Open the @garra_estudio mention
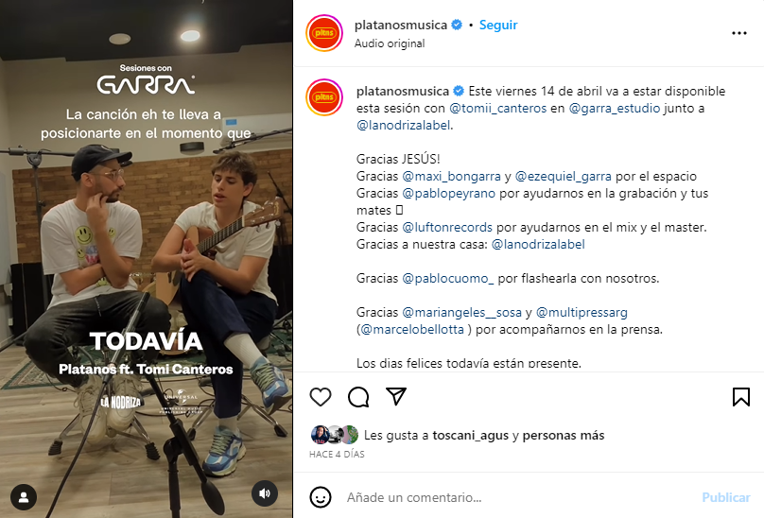 tap(615, 108)
